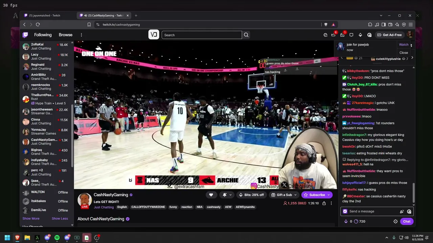433x243 pixels.
Task: Bookmark this page in the address bar
Action: click(89, 25)
